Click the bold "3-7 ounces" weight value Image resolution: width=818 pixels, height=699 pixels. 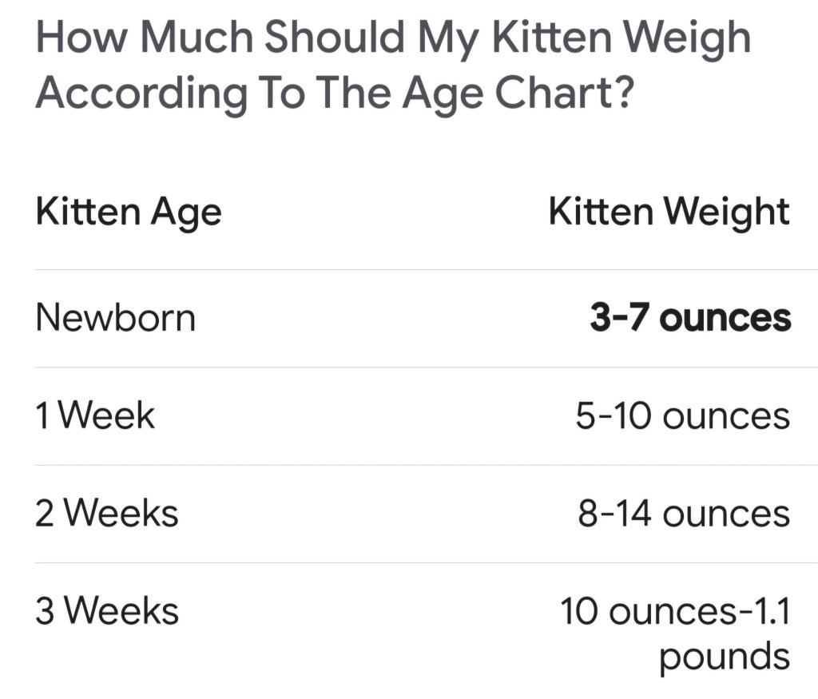coord(690,318)
